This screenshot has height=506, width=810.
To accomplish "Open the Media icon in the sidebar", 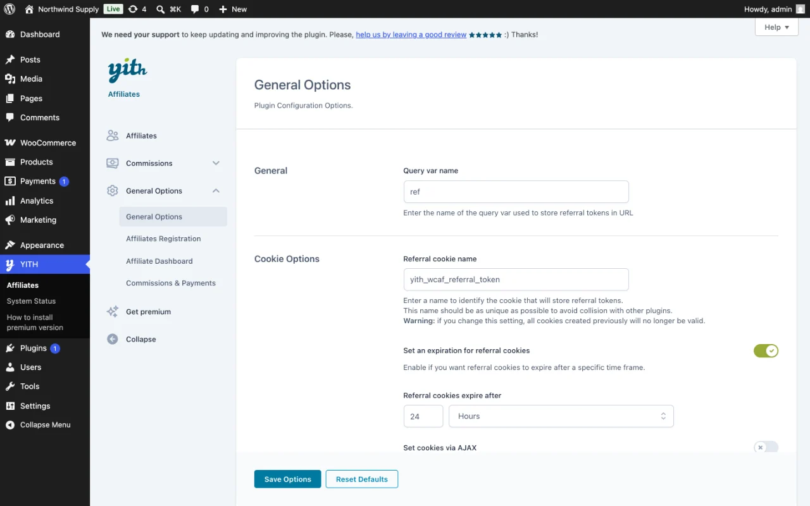I will pyautogui.click(x=10, y=78).
